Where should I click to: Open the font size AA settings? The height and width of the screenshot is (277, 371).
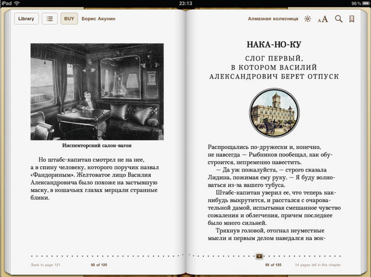point(323,19)
